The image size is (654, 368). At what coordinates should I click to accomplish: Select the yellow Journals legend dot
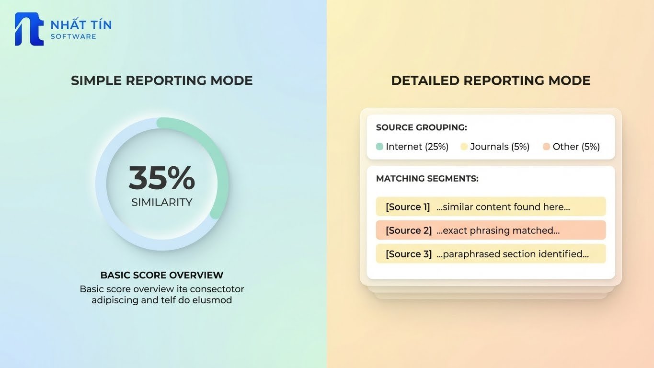pyautogui.click(x=463, y=147)
